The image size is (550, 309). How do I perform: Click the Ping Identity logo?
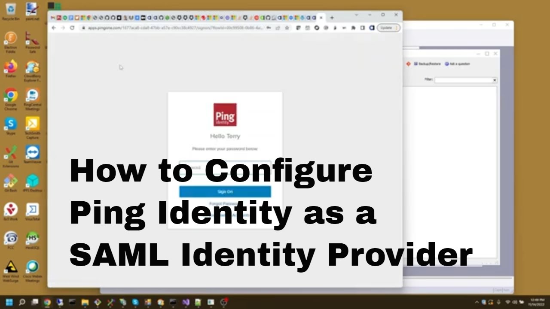tap(225, 115)
